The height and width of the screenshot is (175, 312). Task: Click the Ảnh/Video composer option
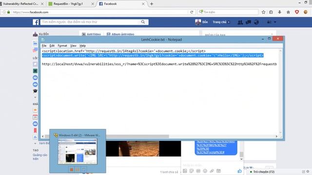pos(91,34)
